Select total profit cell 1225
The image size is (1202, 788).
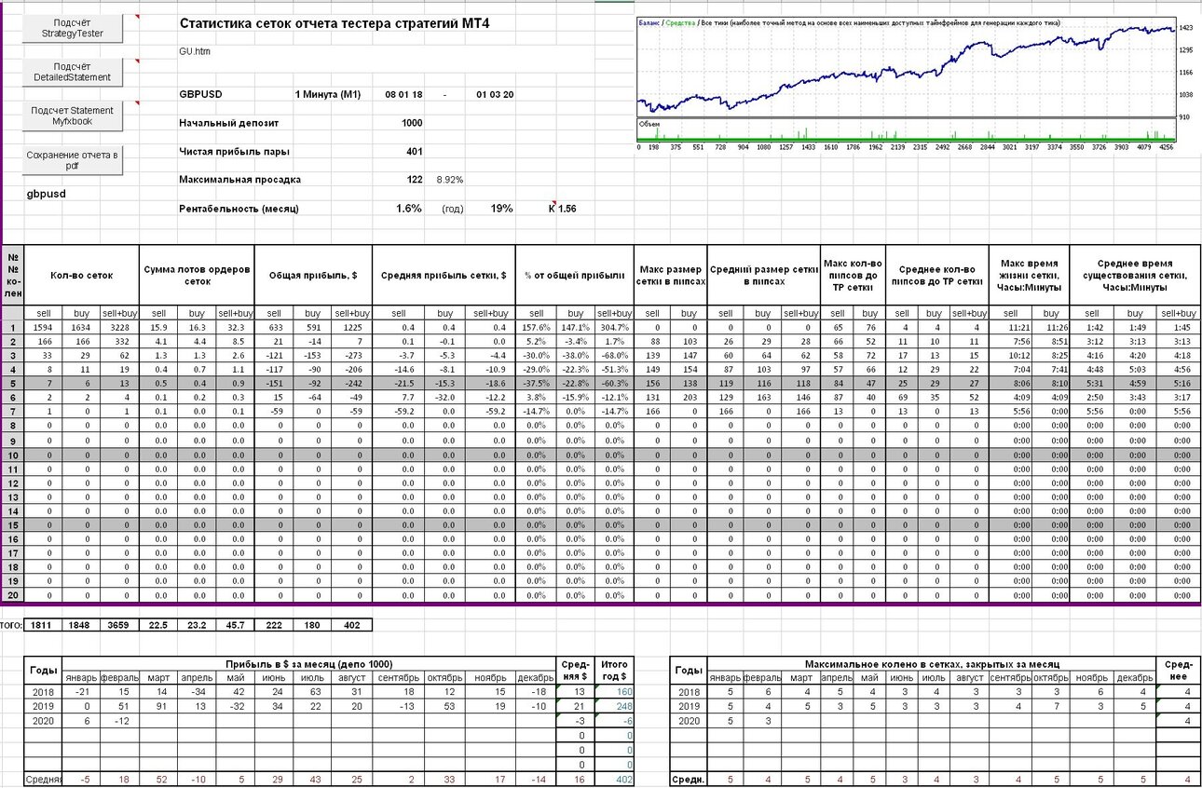click(352, 328)
